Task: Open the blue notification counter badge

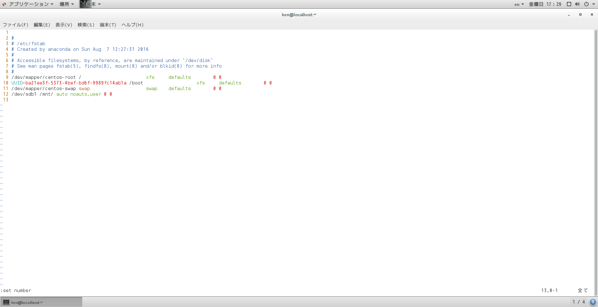Action: (593, 302)
